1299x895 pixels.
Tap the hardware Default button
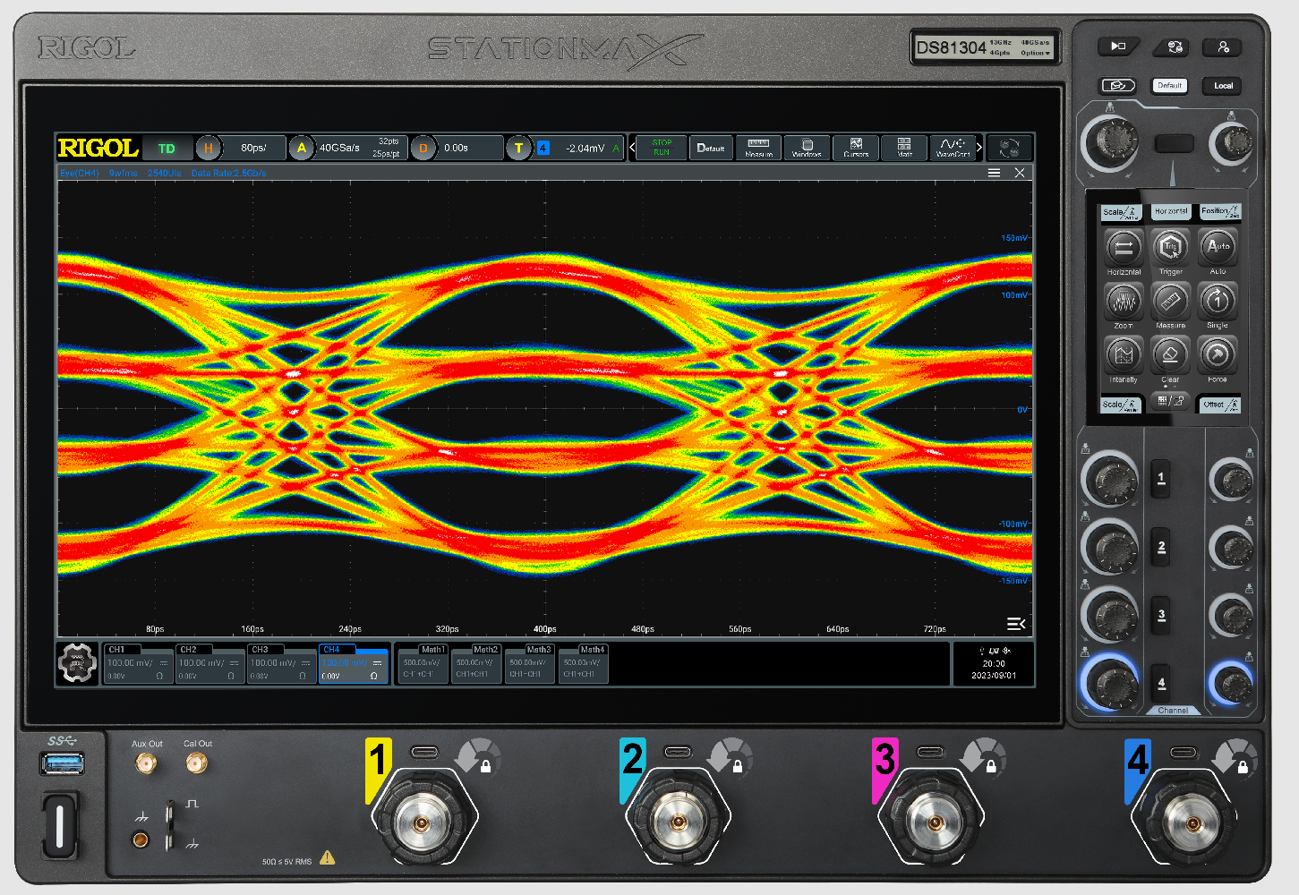1169,86
